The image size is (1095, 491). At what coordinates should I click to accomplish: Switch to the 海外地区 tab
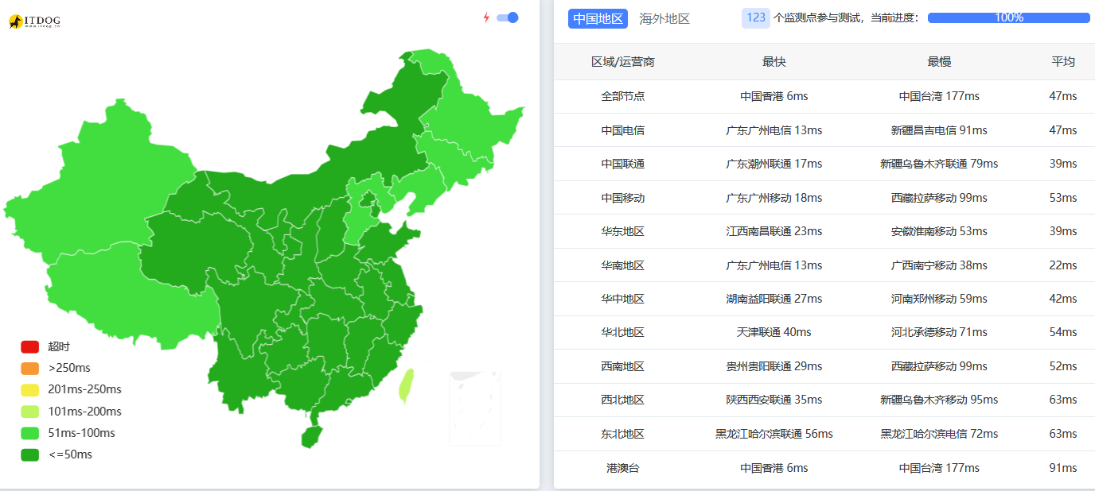coord(664,19)
